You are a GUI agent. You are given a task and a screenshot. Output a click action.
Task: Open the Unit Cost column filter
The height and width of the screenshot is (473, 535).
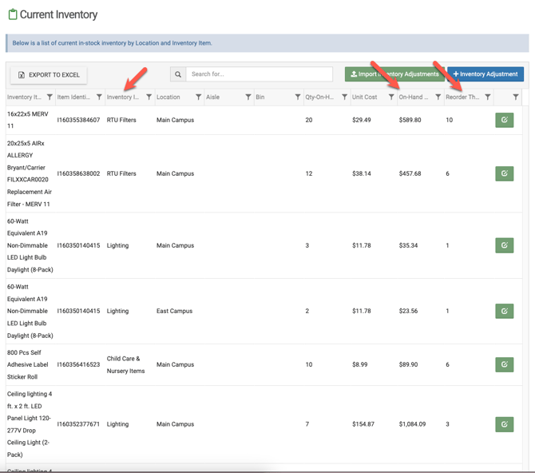click(x=391, y=97)
